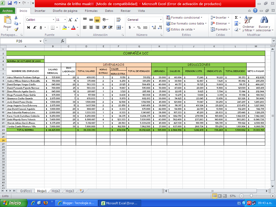
Task: Click the Increase Font Size icon
Action: (70, 20)
